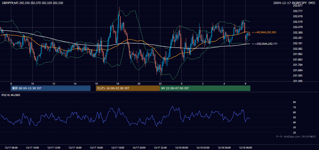Select the 200 SMA 202.171 label
This screenshot has height=150, width=319.
[x=265, y=44]
